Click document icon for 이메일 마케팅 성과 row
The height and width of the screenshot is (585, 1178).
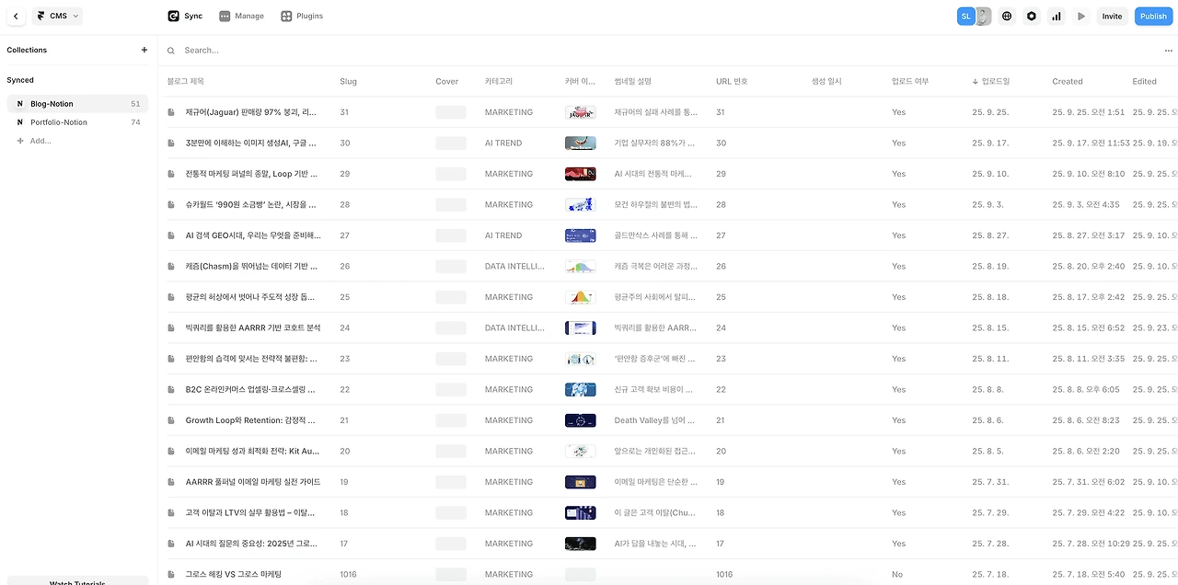(x=171, y=452)
